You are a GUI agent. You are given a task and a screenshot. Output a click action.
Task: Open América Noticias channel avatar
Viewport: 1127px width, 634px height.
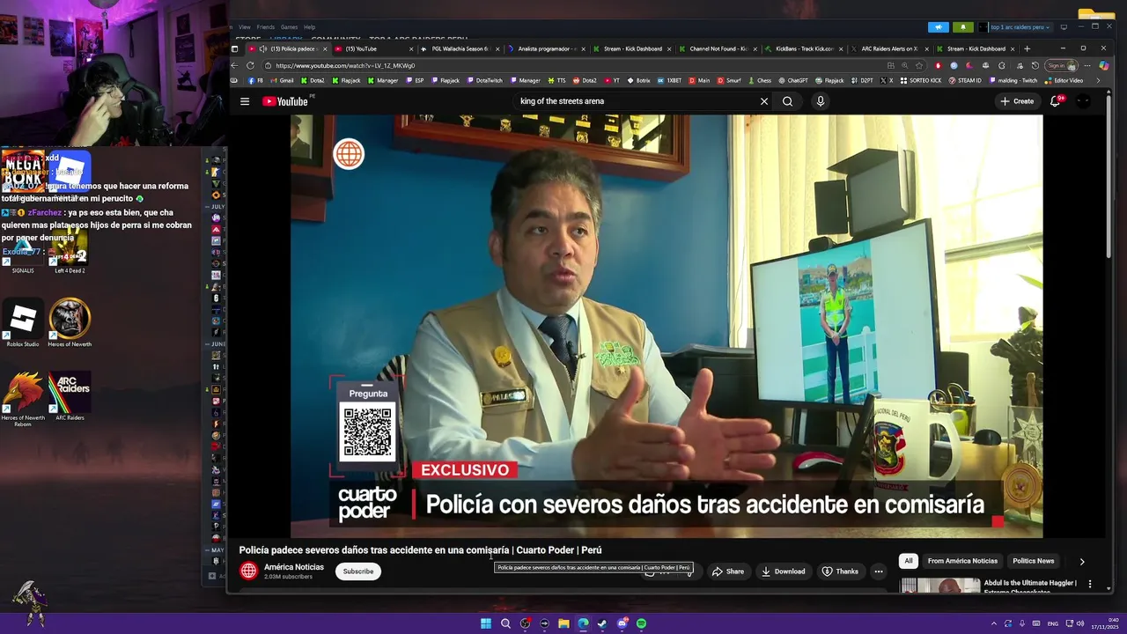(249, 571)
